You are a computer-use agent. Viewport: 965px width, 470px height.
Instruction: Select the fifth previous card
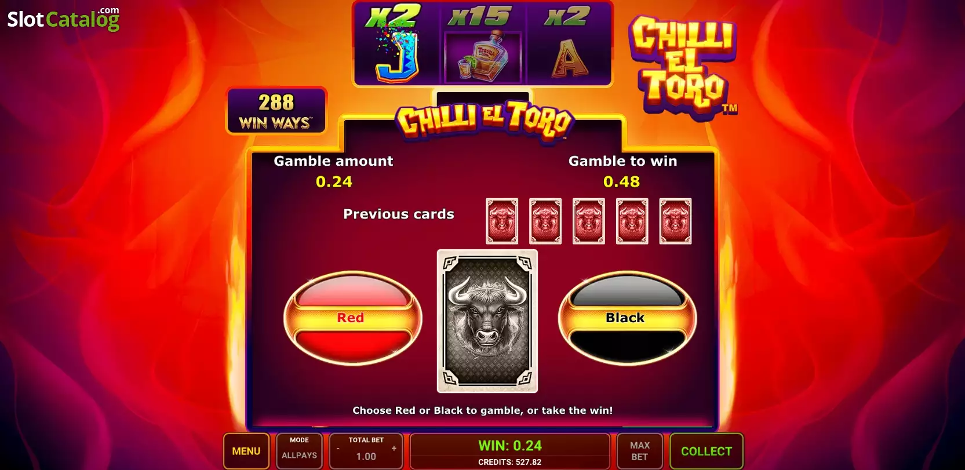click(676, 221)
